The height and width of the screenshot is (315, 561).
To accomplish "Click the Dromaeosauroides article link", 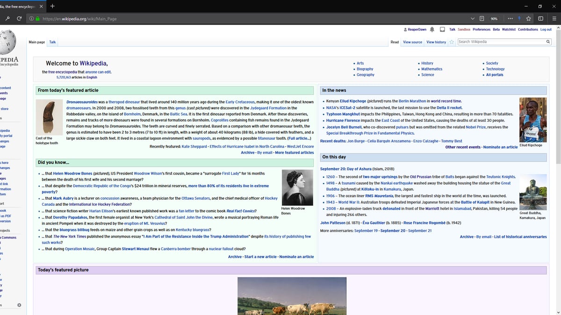I will [x=82, y=102].
